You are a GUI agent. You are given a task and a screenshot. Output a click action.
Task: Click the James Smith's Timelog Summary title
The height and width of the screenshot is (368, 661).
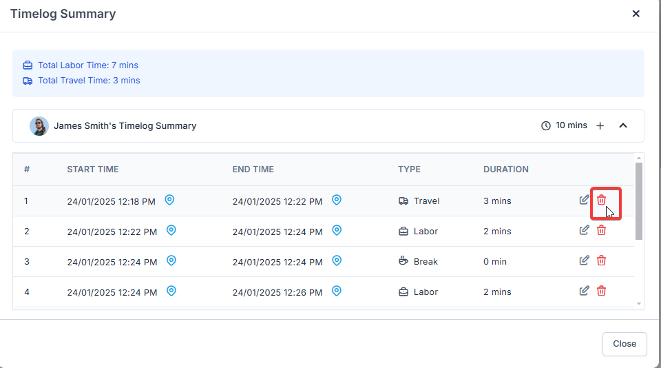click(125, 125)
